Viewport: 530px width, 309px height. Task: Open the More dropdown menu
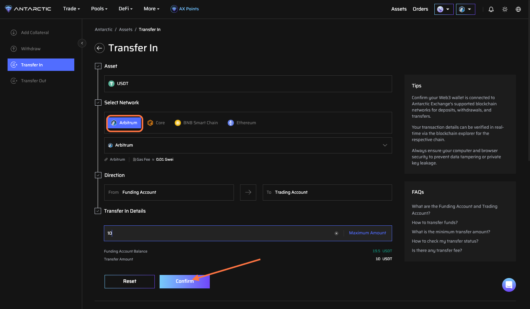[x=152, y=9]
